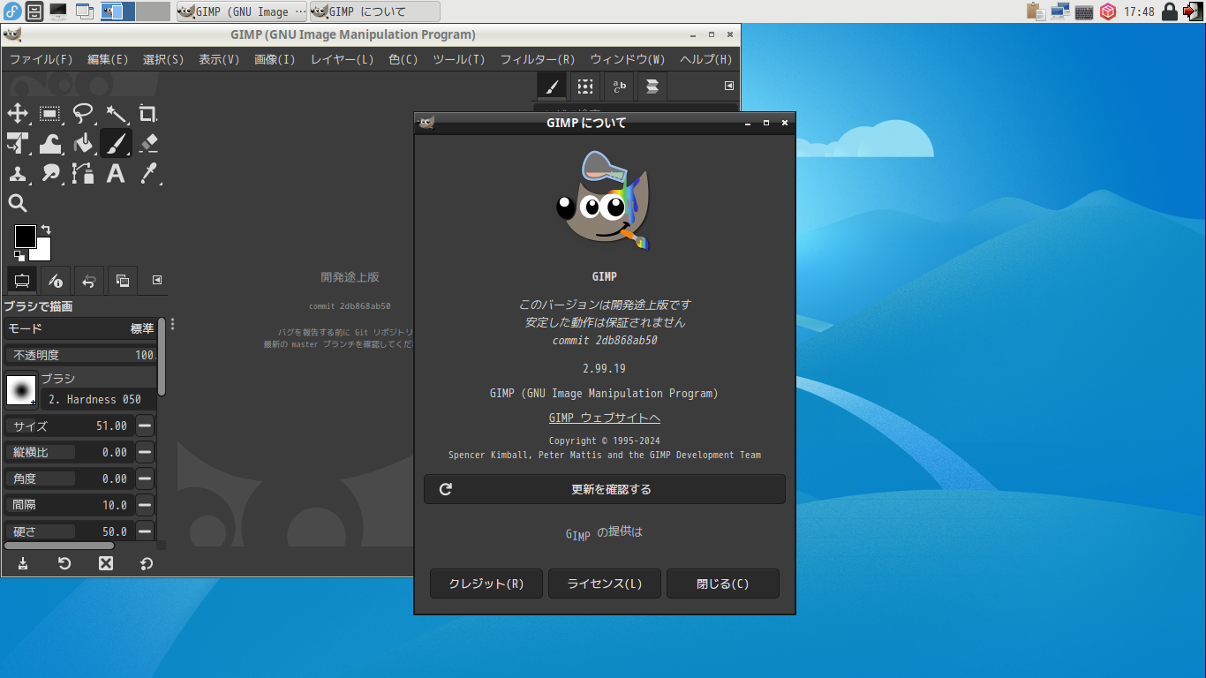This screenshot has height=678, width=1206.
Task: Pick the Warp Transform tool
Action: 50,143
